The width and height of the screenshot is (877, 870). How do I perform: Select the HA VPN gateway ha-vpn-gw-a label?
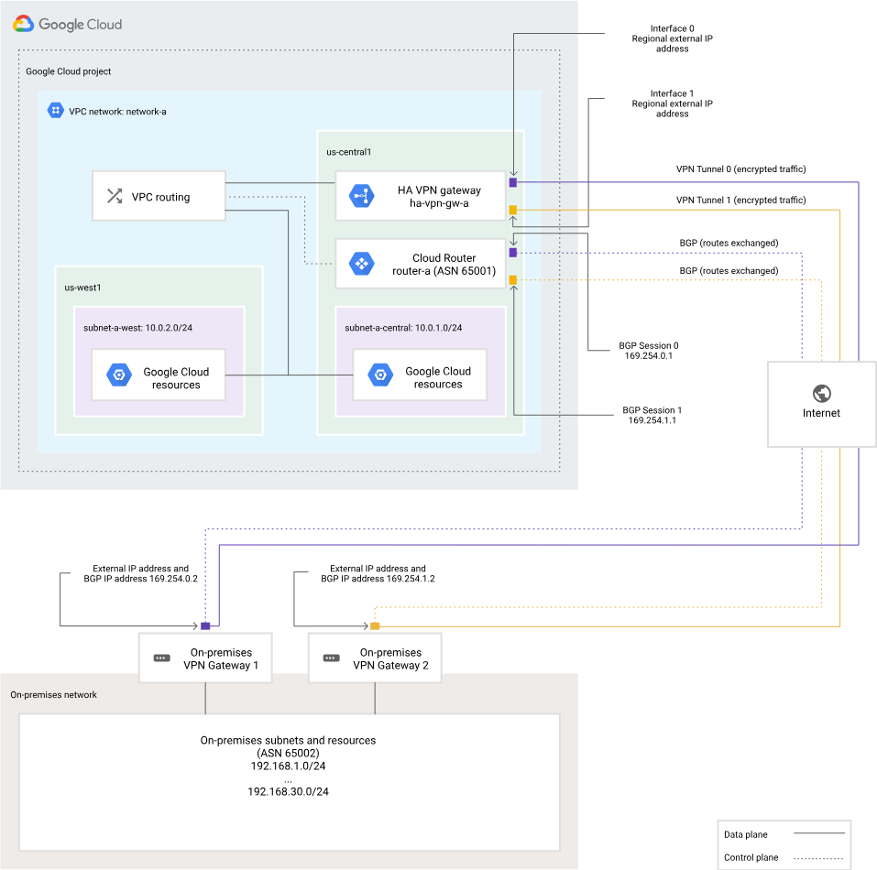tap(439, 196)
